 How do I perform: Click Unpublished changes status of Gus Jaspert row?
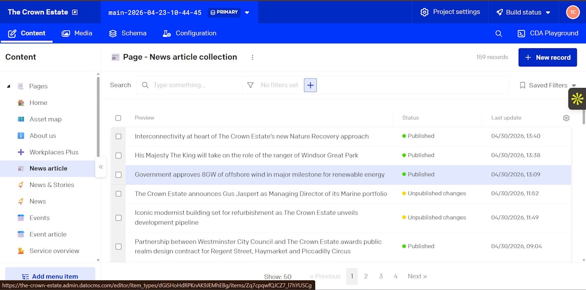(434, 194)
